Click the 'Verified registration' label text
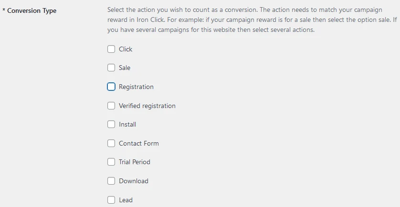This screenshot has height=207, width=400. point(147,106)
